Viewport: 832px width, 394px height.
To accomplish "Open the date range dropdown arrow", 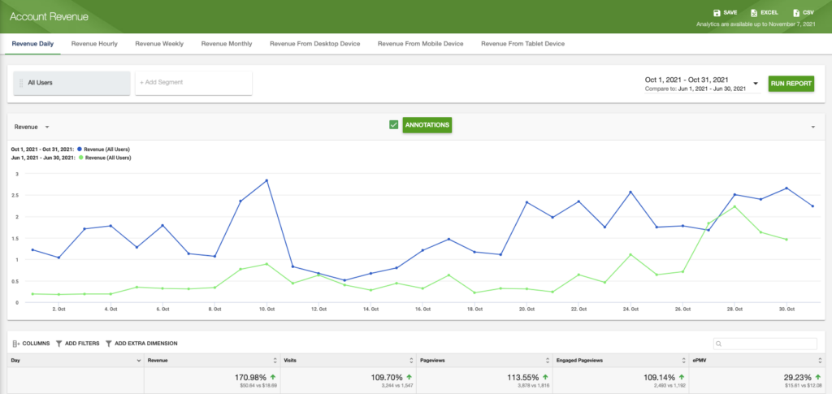I will (756, 84).
